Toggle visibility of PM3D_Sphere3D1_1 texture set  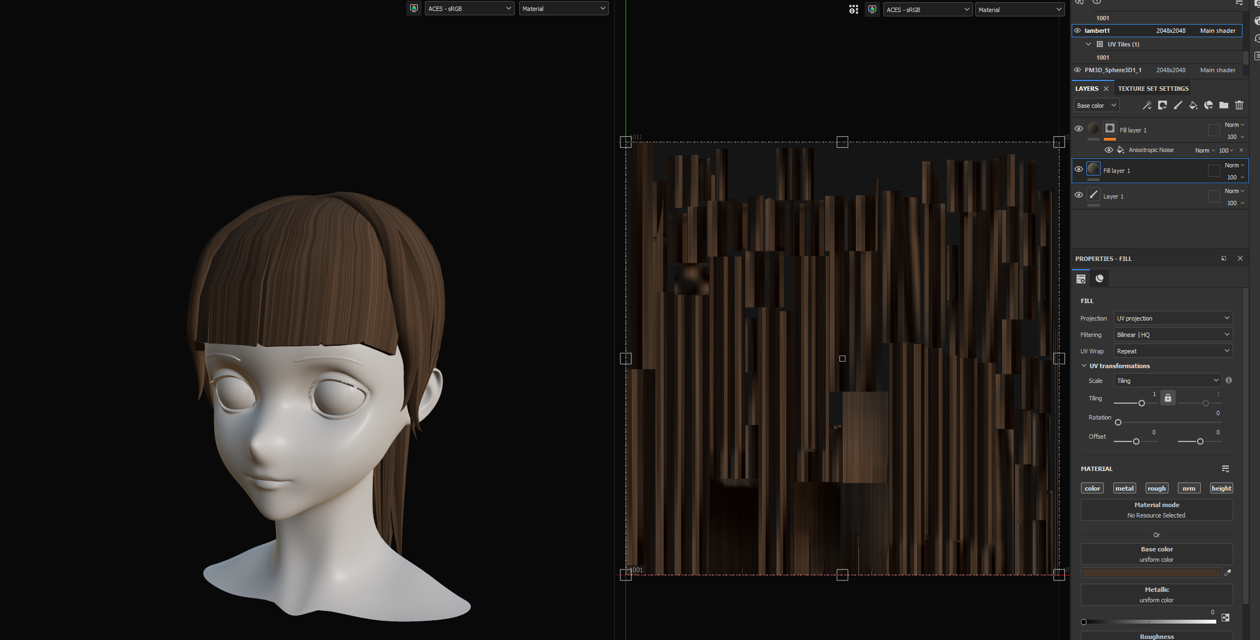pos(1078,70)
